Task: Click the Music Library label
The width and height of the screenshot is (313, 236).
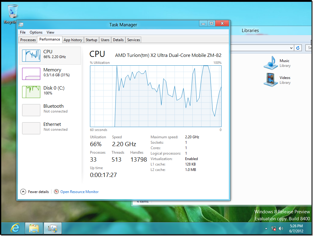Action: pos(285,63)
